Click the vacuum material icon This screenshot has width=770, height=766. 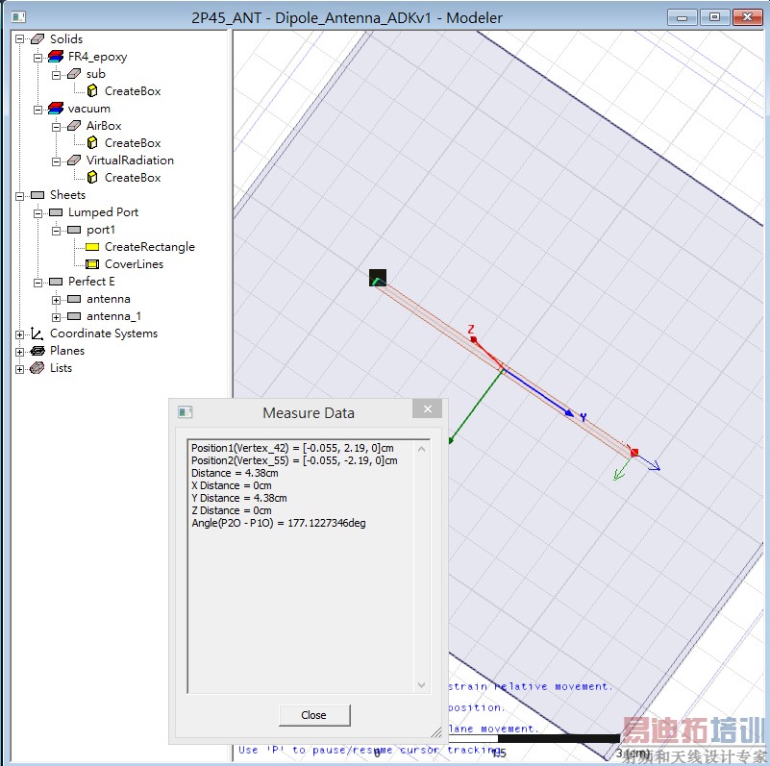[56, 109]
